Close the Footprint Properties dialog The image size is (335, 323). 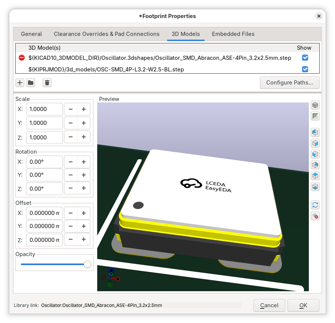(x=319, y=16)
